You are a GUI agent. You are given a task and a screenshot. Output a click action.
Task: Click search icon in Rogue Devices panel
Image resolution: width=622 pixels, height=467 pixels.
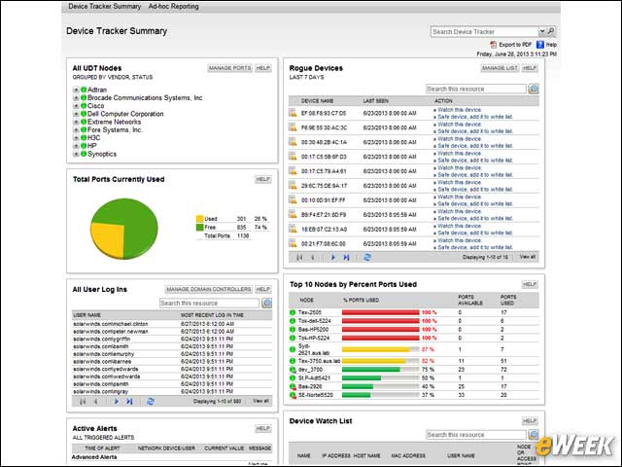click(x=534, y=89)
